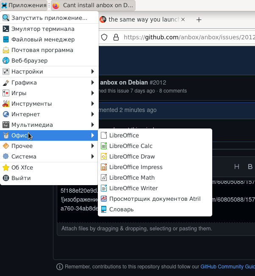This screenshot has width=255, height=276.
Task: Click the Интернет globe icon
Action: tap(6, 114)
